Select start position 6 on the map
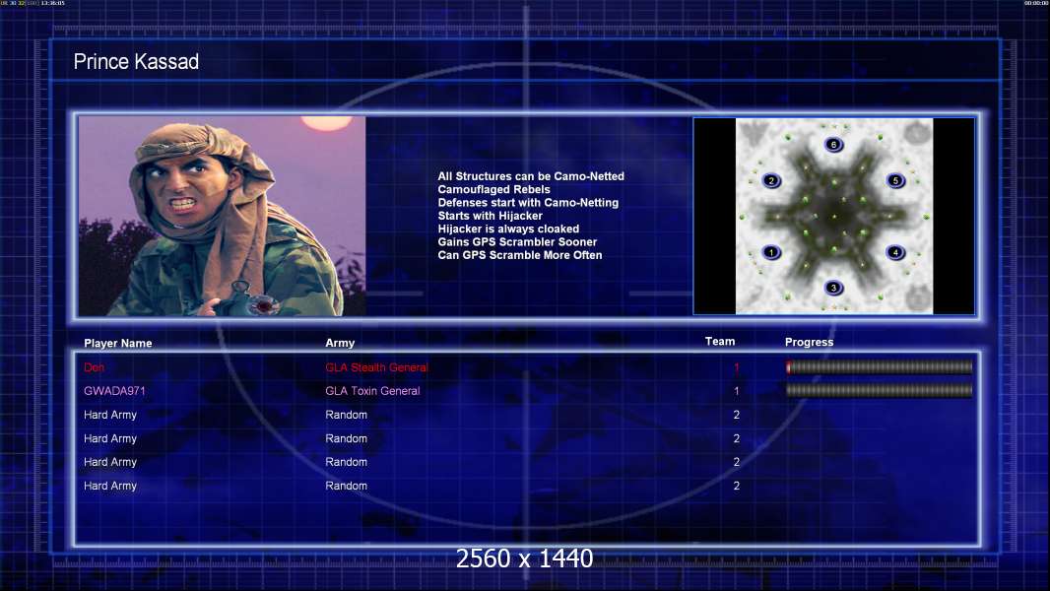This screenshot has width=1050, height=591. pos(833,145)
